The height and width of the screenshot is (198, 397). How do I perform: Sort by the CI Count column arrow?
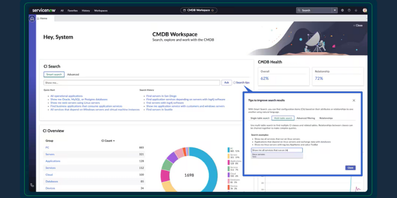tap(114, 141)
